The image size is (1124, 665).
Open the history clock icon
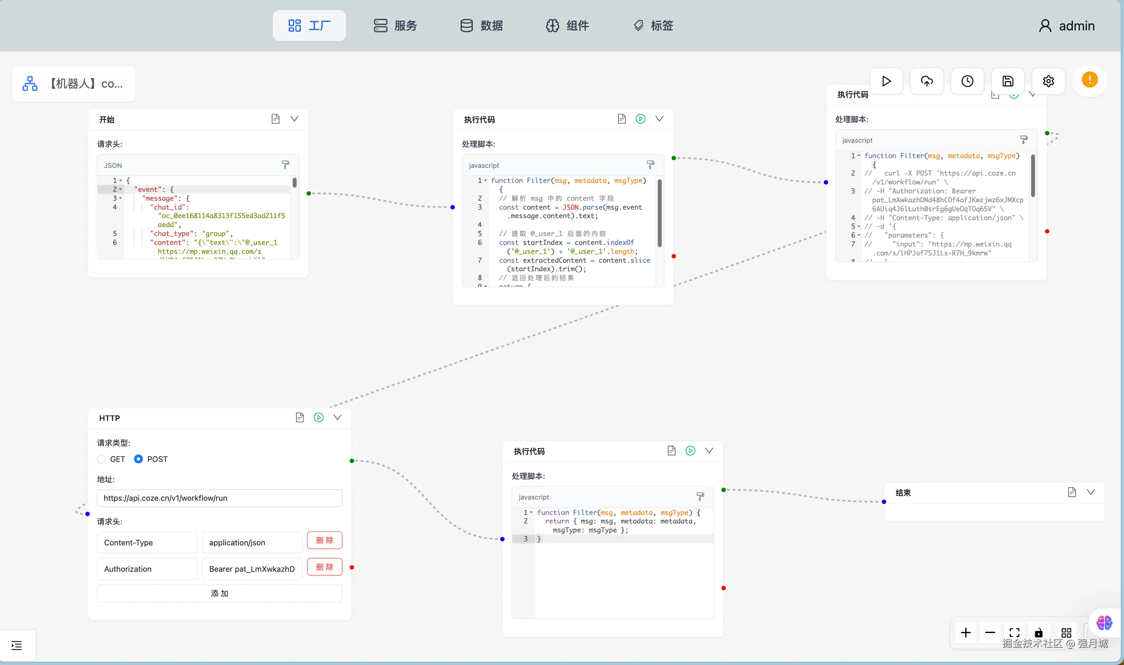(967, 81)
